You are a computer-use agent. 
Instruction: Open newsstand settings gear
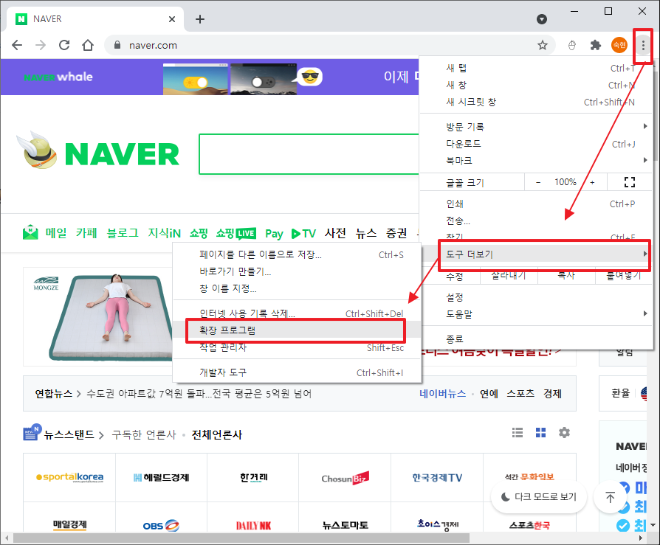564,432
